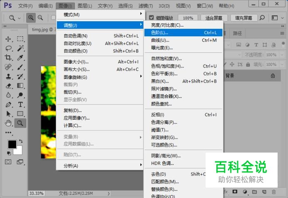The height and width of the screenshot is (198, 288).
Task: Select the Rectangle shape tool
Action: tap(20, 114)
